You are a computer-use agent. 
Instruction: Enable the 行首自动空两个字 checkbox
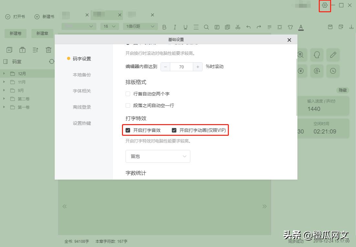[x=128, y=93]
